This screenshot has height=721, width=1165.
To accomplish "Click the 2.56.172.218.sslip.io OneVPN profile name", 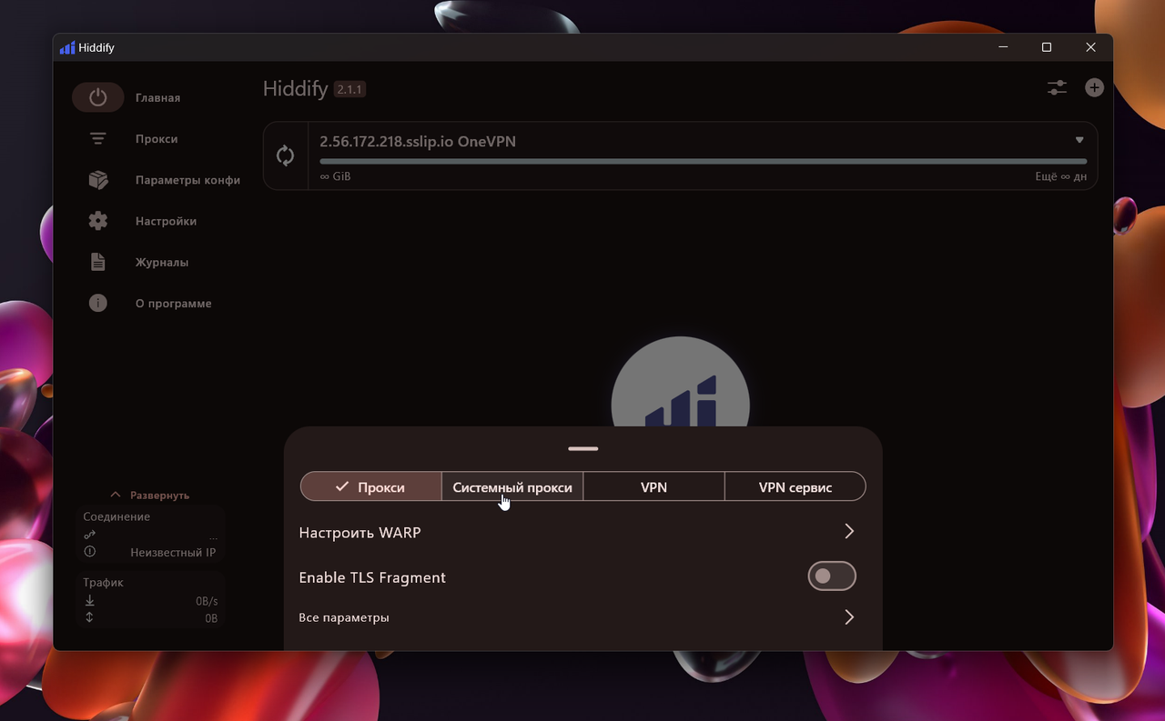I will pyautogui.click(x=418, y=141).
